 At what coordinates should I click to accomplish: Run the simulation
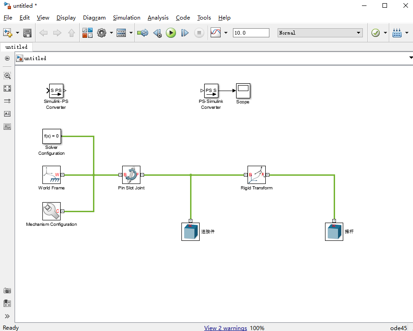(171, 32)
